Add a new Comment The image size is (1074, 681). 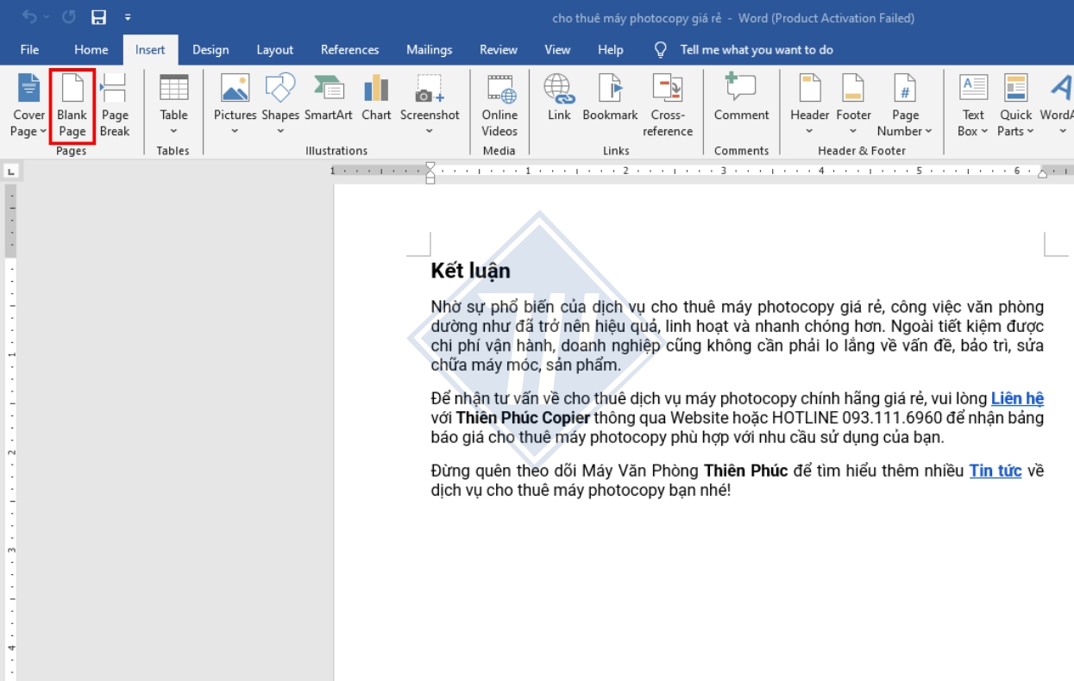coord(741,90)
